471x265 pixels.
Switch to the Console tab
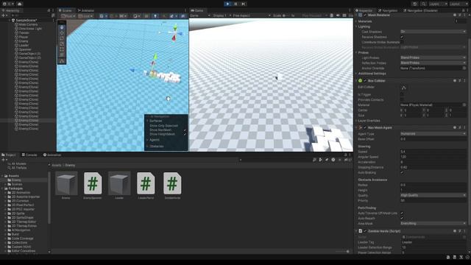coord(29,155)
